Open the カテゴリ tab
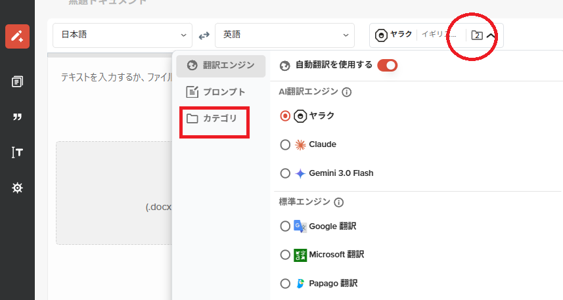The image size is (563, 300). pyautogui.click(x=212, y=118)
